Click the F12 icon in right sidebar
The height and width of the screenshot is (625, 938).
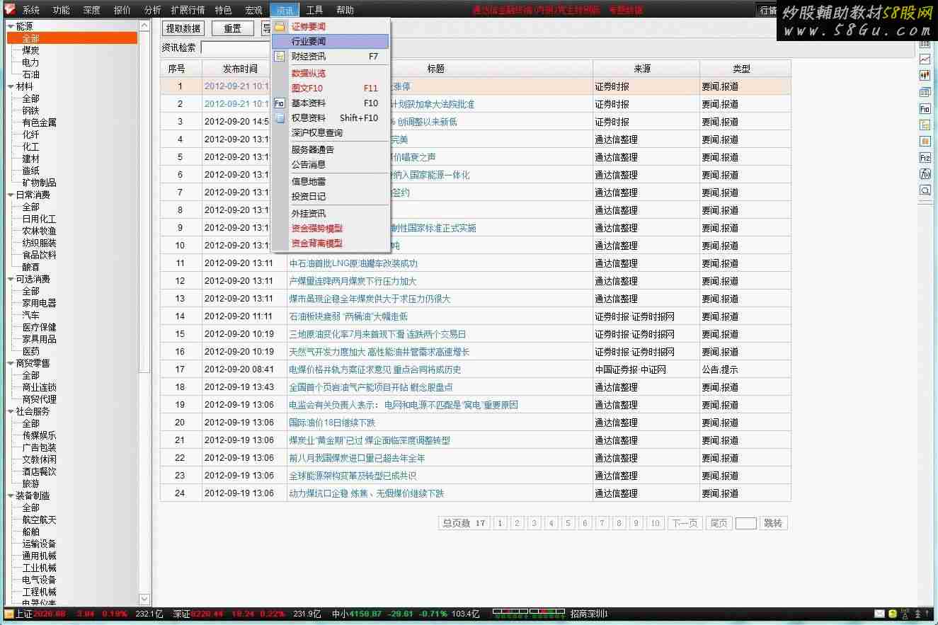pos(925,158)
